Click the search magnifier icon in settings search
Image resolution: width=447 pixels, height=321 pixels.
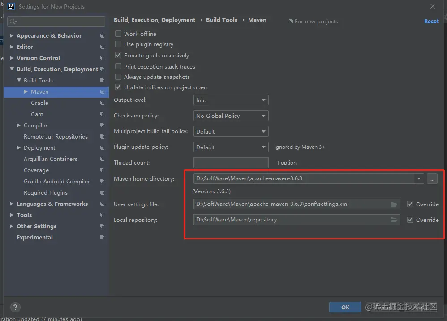13,22
